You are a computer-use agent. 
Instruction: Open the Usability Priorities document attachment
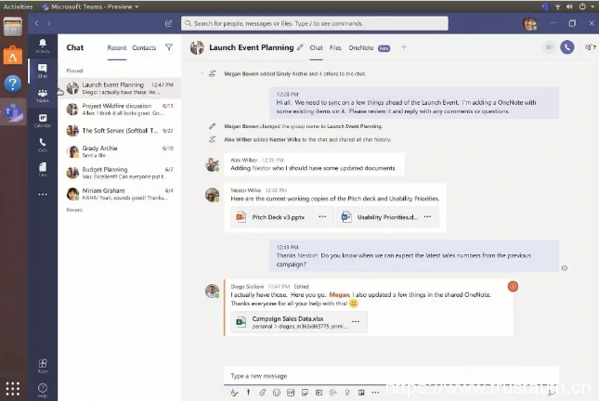pyautogui.click(x=388, y=217)
